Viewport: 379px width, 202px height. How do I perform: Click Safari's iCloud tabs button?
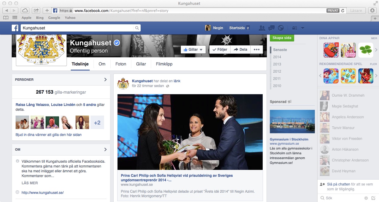(x=25, y=11)
